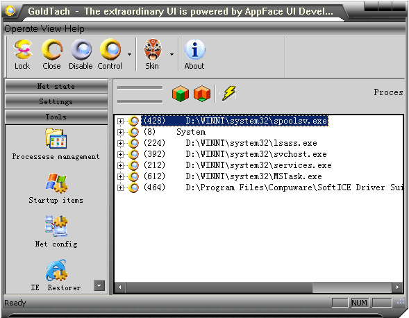The width and height of the screenshot is (409, 318).
Task: Open the Help menu
Action: (74, 28)
